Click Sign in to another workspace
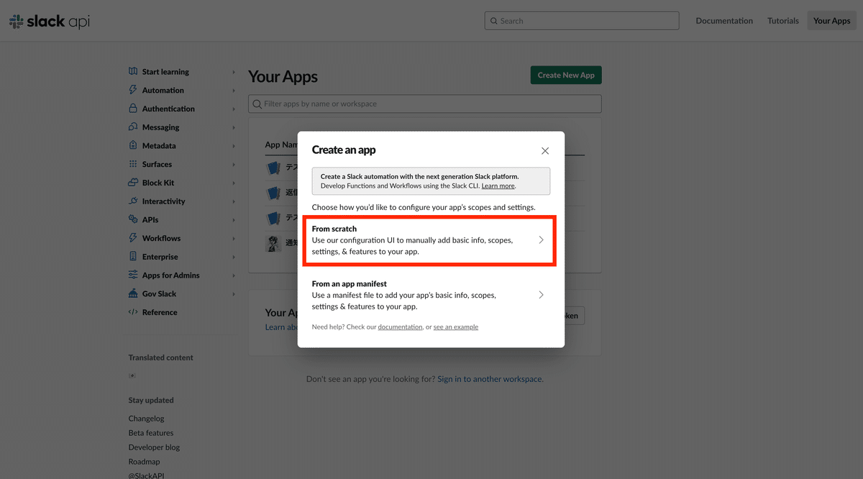The width and height of the screenshot is (863, 479). point(490,379)
